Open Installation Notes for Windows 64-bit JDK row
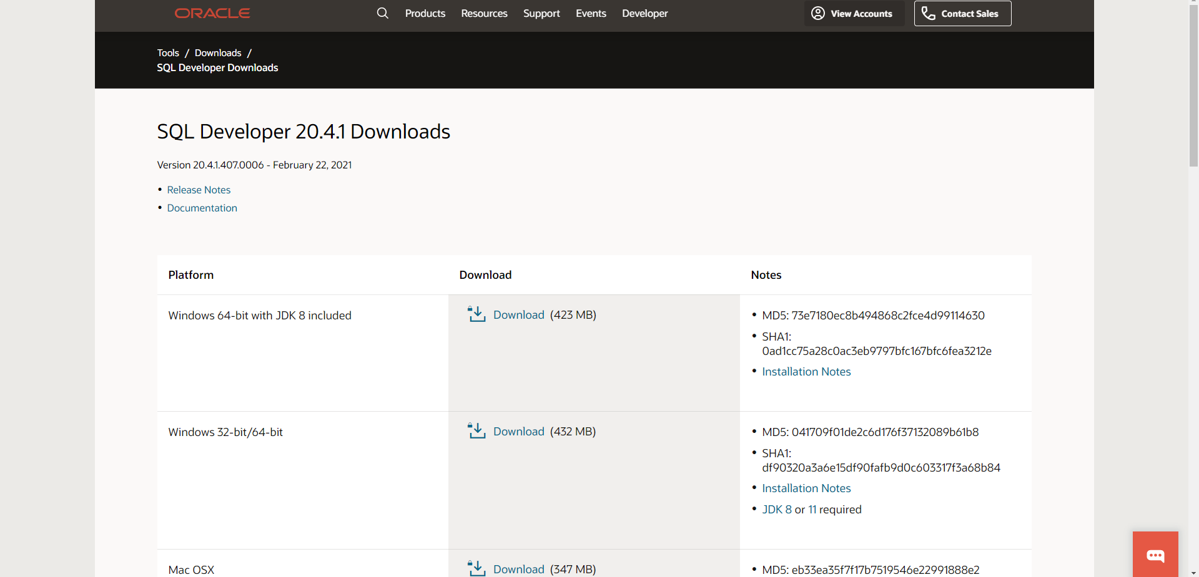This screenshot has width=1199, height=577. (806, 372)
